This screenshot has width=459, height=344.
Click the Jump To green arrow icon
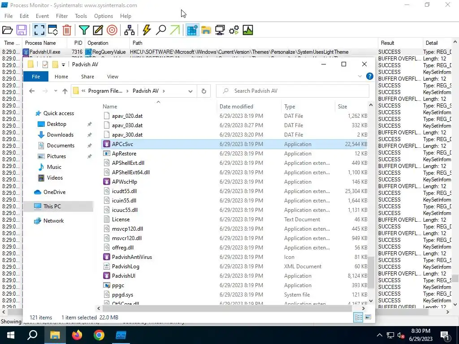pos(175,30)
